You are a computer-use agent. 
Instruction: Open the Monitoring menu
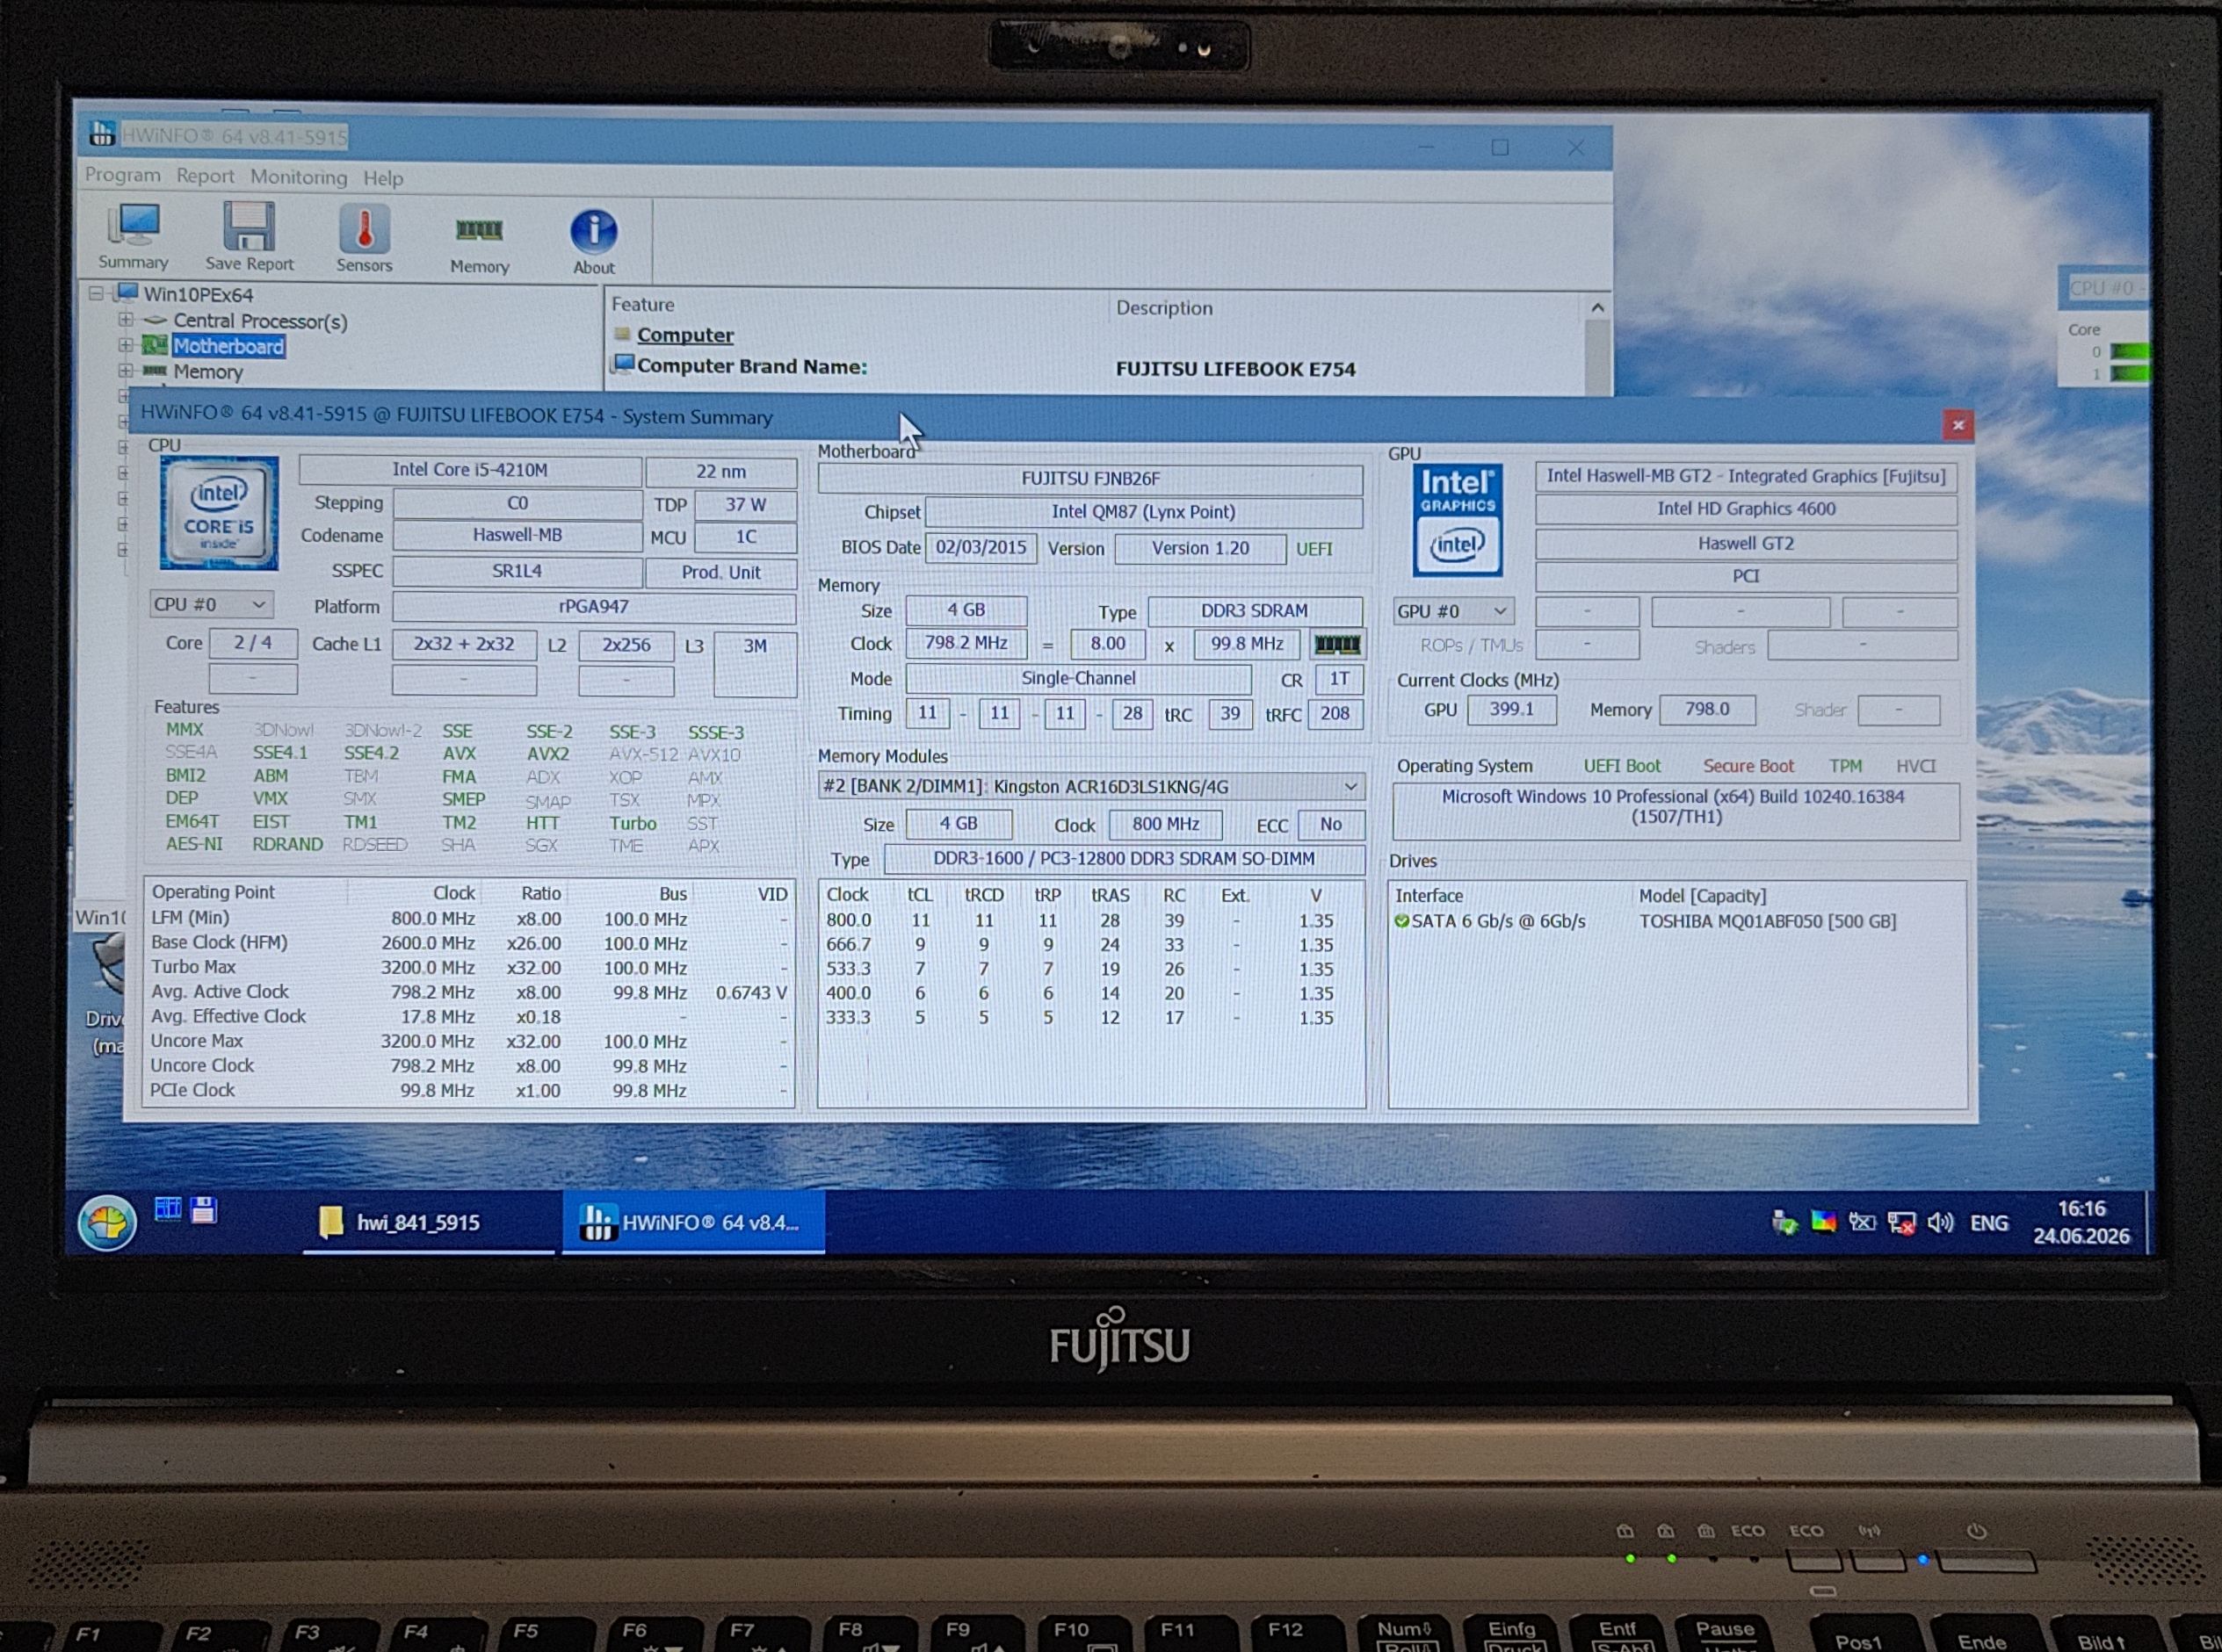tap(298, 177)
